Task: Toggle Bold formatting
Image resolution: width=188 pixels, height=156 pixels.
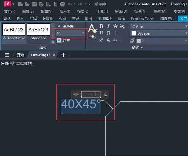Action: [101, 26]
